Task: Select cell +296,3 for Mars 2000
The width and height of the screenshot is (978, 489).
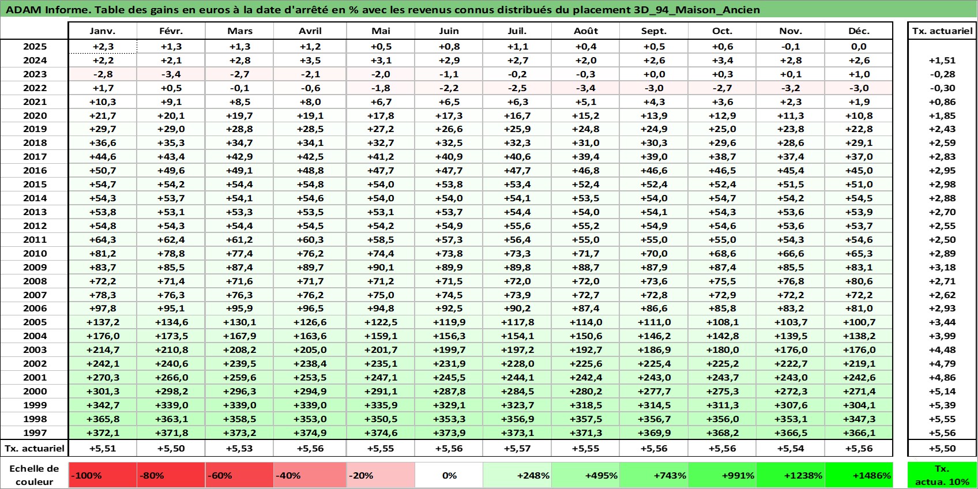Action: coord(240,392)
